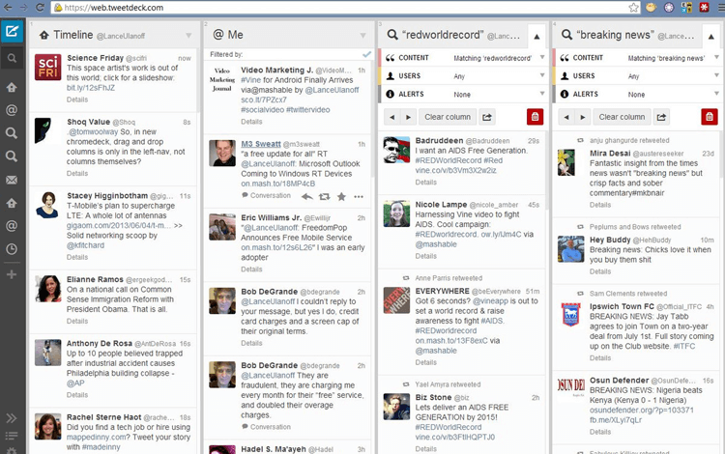Open the @vineapp mention in the EVERYWHERE tweet
This screenshot has width=725, height=454.
click(490, 301)
